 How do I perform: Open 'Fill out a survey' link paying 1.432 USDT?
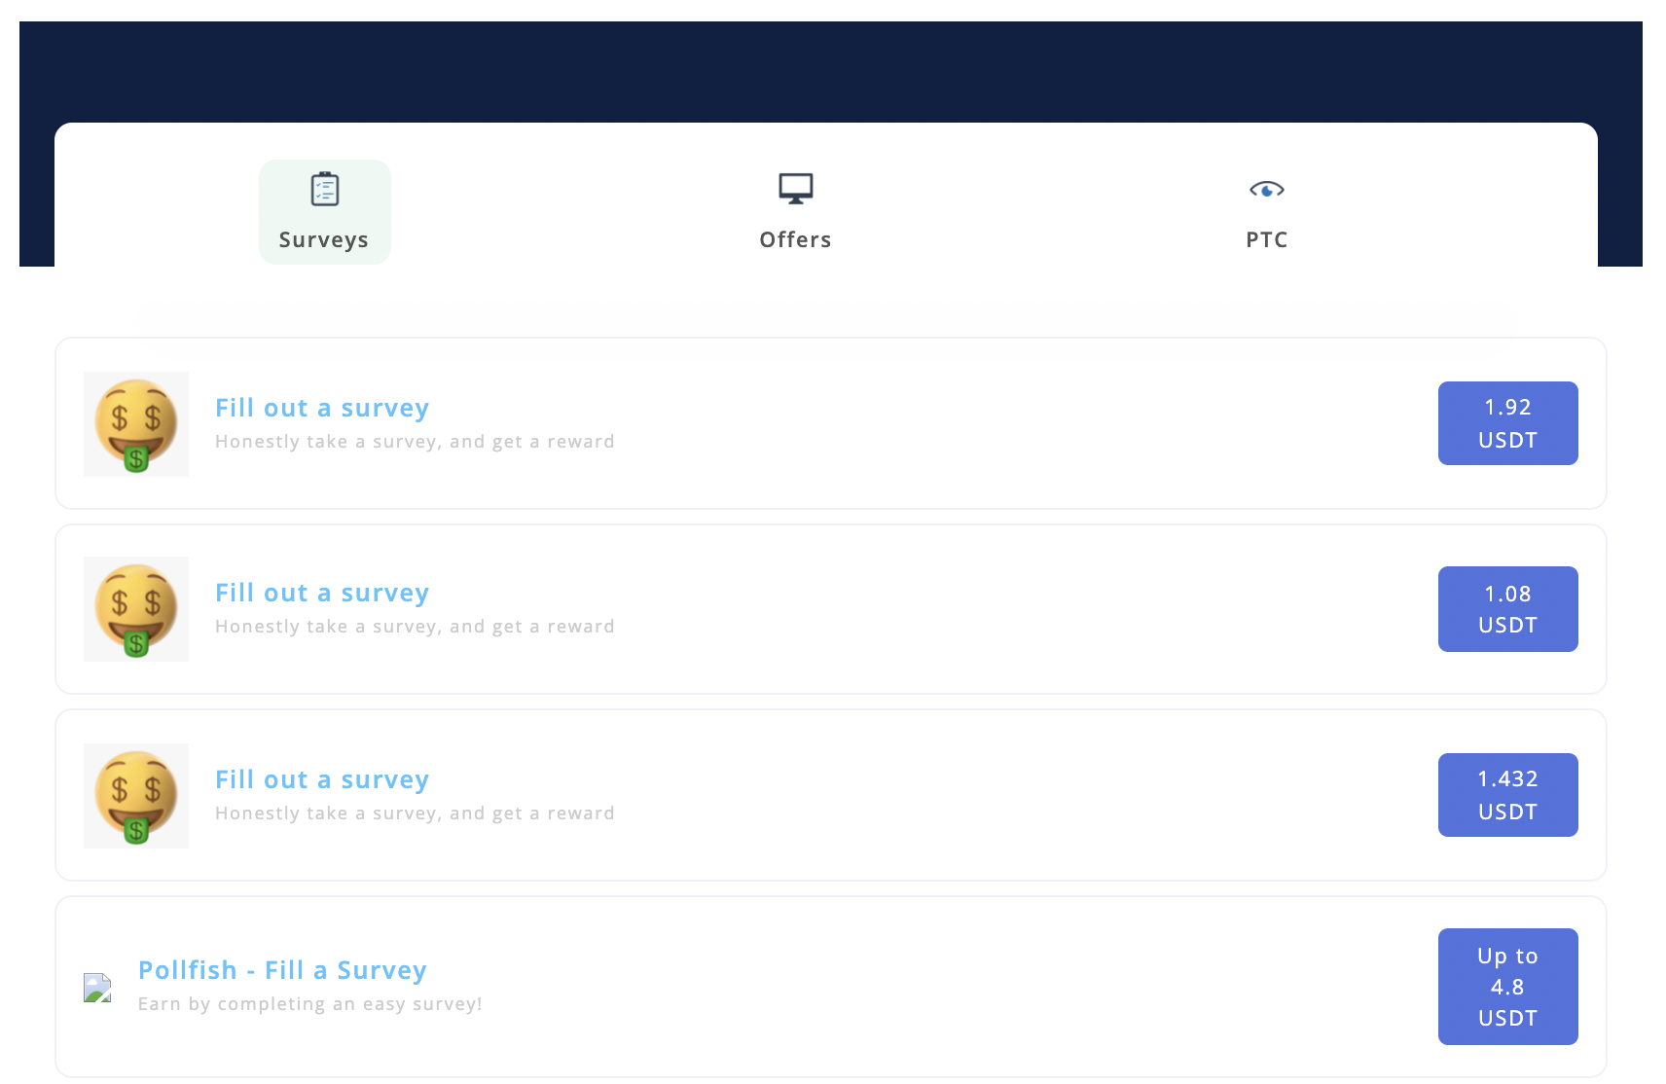pyautogui.click(x=322, y=779)
